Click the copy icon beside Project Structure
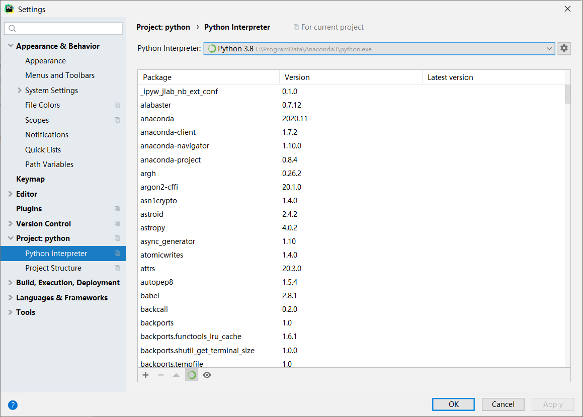This screenshot has height=417, width=583. [118, 268]
